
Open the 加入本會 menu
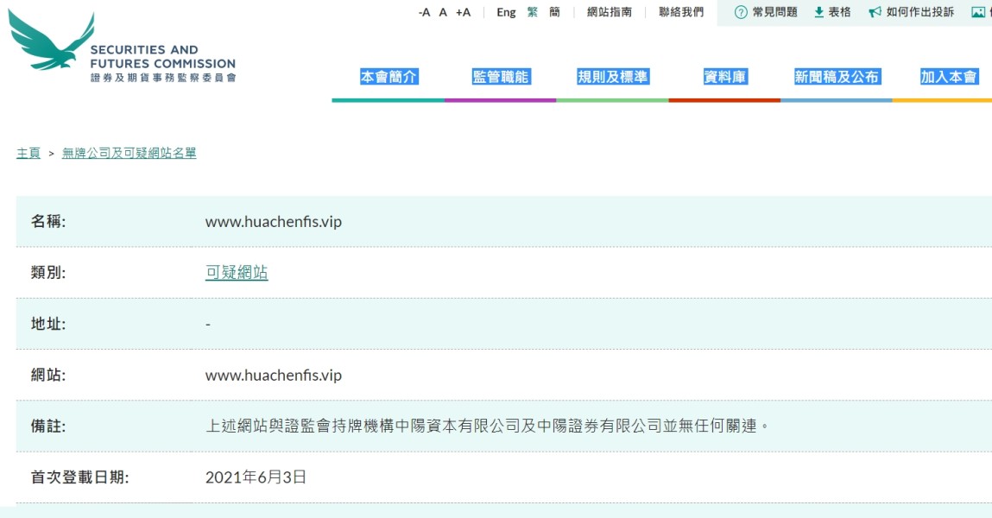tap(948, 77)
